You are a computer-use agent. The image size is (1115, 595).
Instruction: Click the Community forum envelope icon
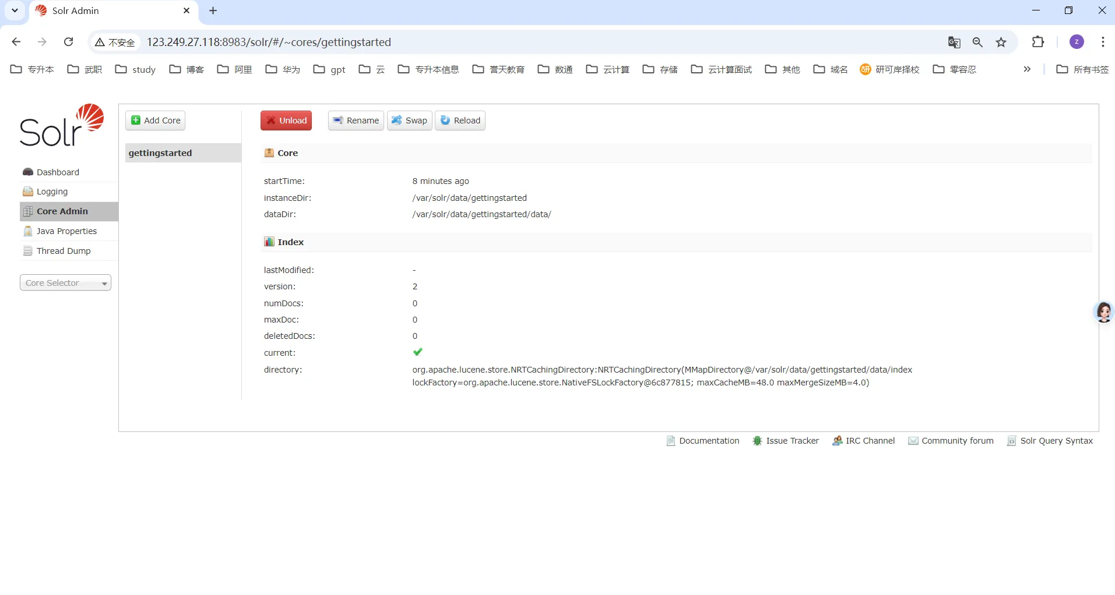(x=913, y=441)
